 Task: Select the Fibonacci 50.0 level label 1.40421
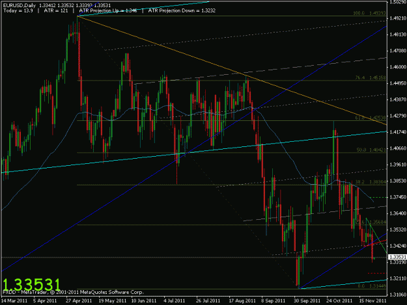(x=371, y=150)
